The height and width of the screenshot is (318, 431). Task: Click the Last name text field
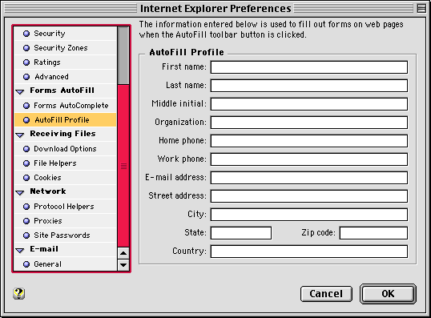pos(309,86)
